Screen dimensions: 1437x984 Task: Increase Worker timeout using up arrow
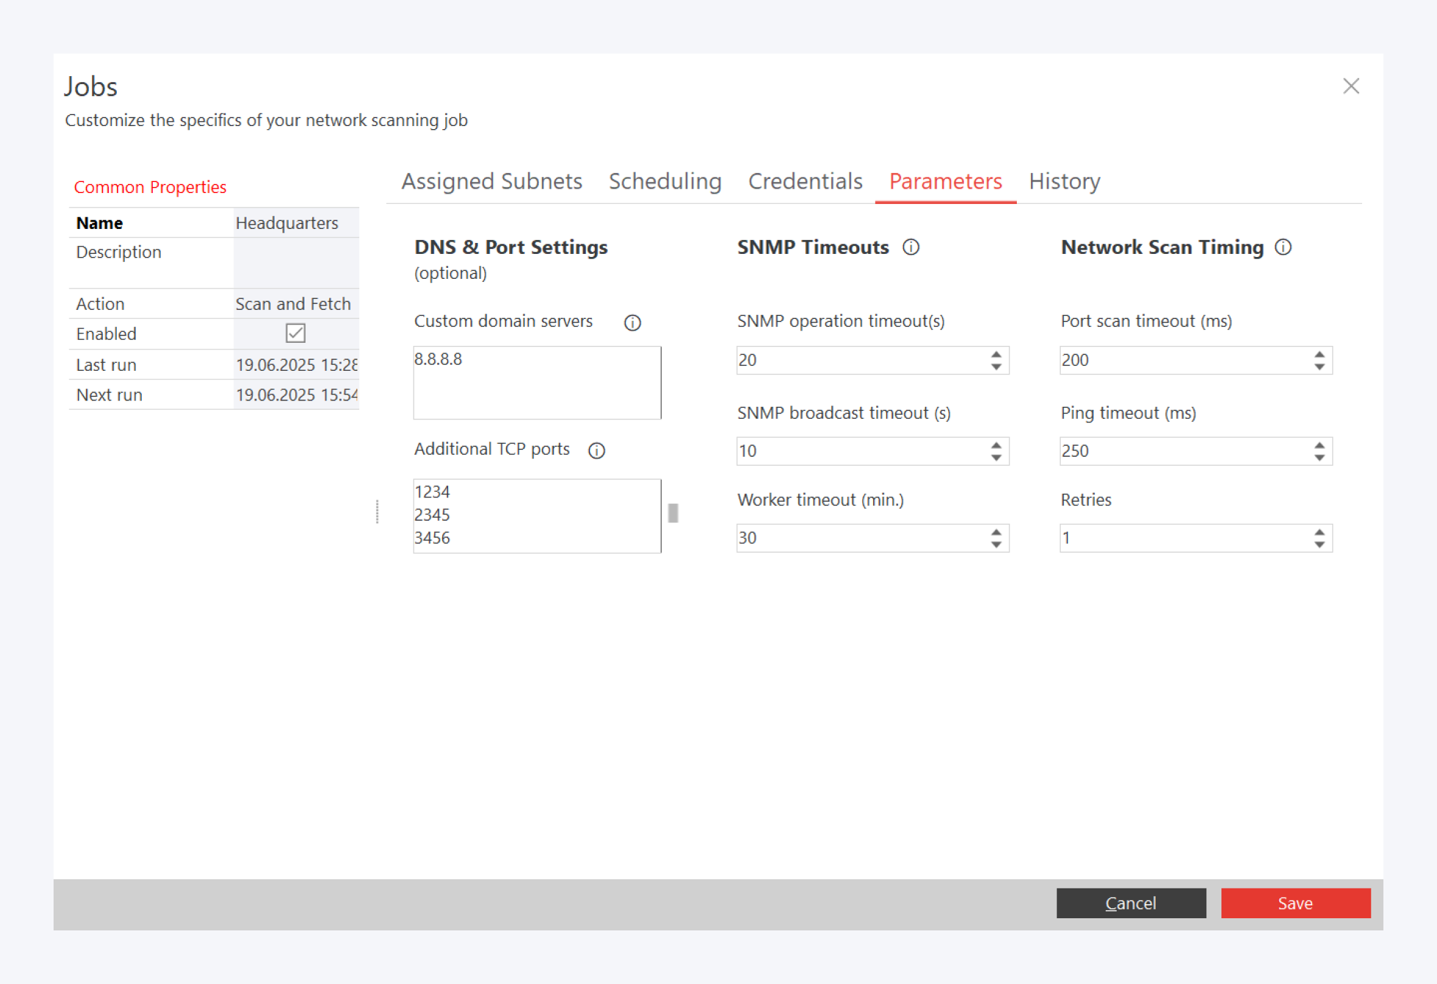click(x=996, y=532)
